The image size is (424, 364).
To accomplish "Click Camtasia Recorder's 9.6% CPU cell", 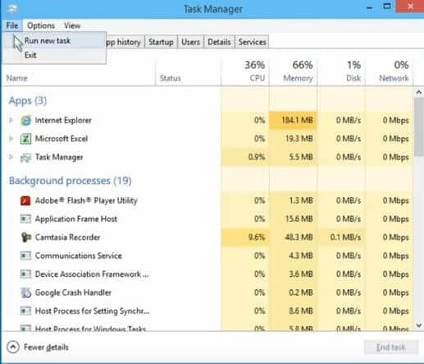I will 245,237.
